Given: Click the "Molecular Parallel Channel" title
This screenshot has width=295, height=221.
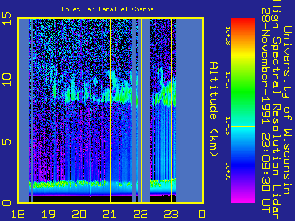Looking at the screenshot, I should click(x=110, y=9).
